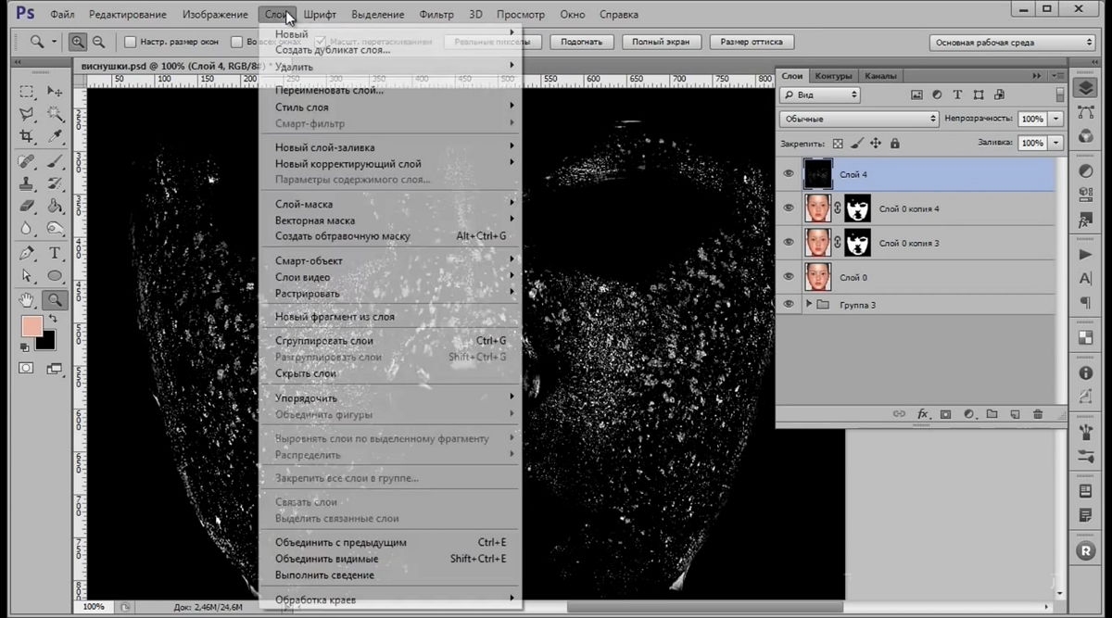Select the Magic Wand tool

(x=55, y=114)
